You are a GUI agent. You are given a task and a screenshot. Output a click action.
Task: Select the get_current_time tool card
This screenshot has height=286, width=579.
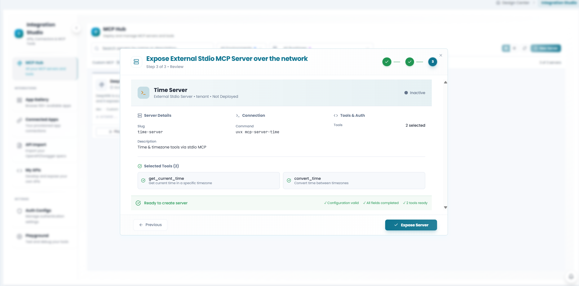[208, 181]
